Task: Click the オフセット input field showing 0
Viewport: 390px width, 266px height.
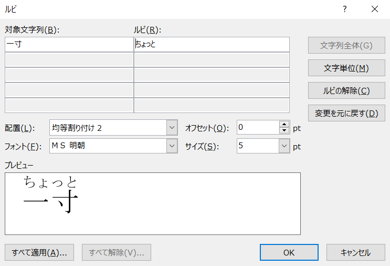Action: point(258,127)
